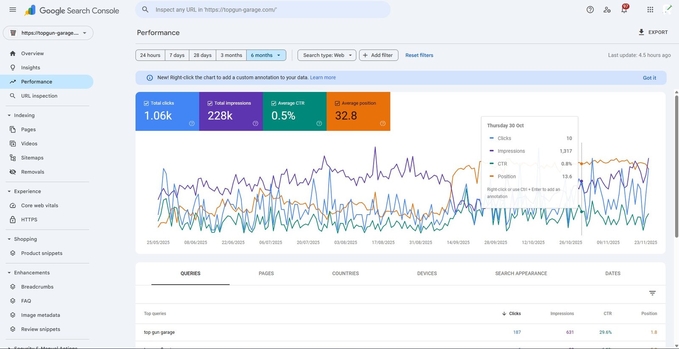This screenshot has height=349, width=679.
Task: Open the hamburger main menu
Action: click(13, 10)
